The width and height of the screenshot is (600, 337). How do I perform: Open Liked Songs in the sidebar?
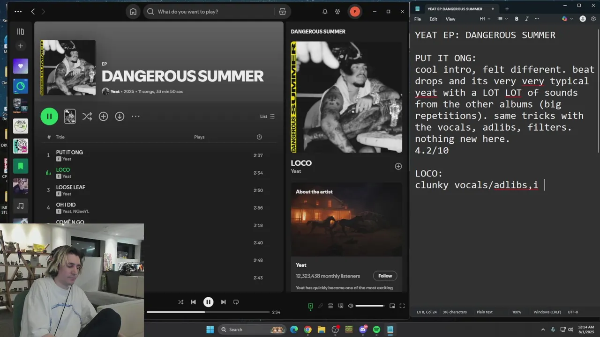[21, 66]
